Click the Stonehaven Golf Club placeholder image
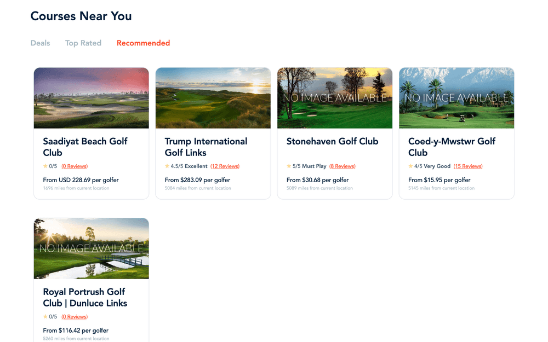This screenshot has width=548, height=342. pos(335,98)
